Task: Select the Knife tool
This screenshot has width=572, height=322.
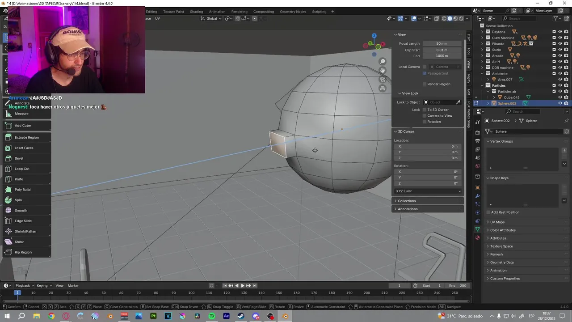Action: pos(26,179)
